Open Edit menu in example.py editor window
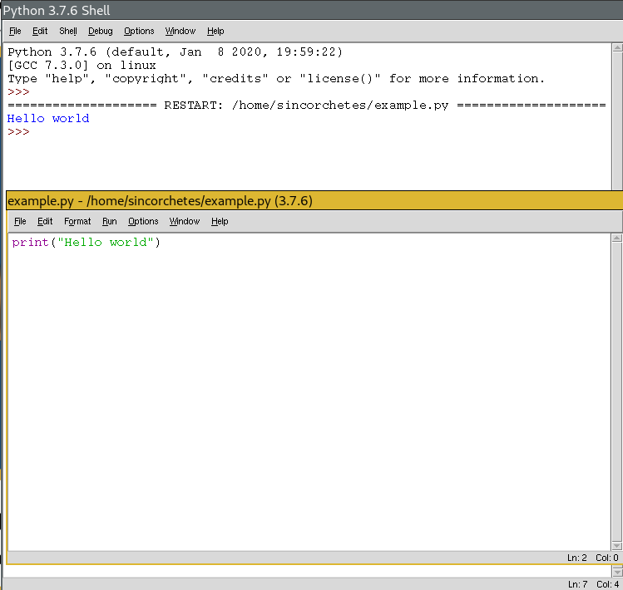This screenshot has height=590, width=623. (45, 221)
